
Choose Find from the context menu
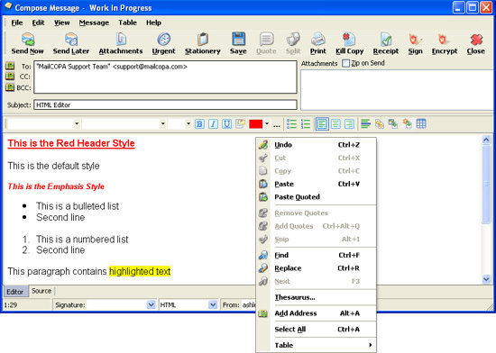point(317,255)
